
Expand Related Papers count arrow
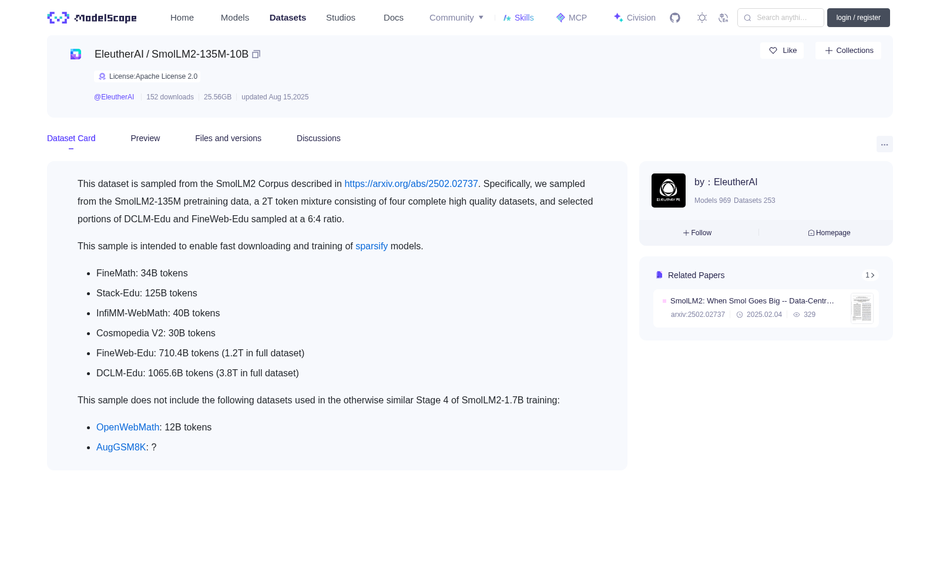tap(870, 275)
